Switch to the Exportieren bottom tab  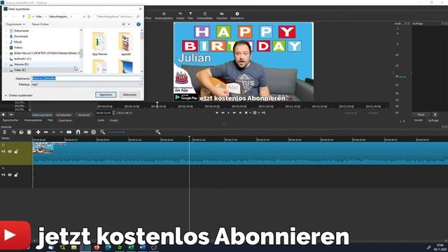(x=65, y=120)
